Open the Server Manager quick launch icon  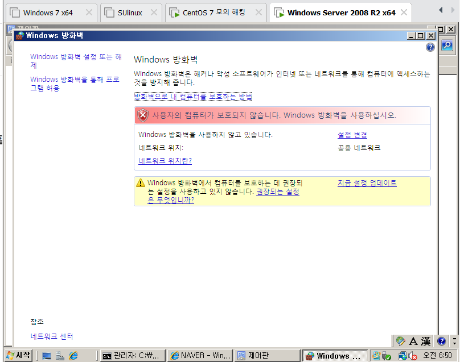(60, 356)
